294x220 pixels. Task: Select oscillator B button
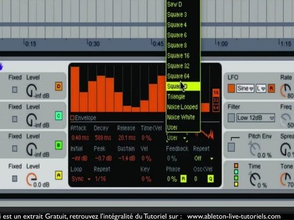pyautogui.click(x=59, y=145)
